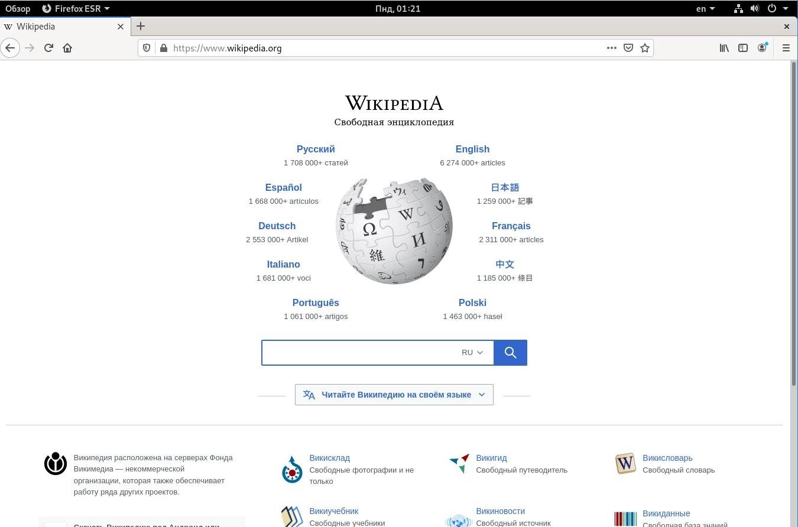Open the Викигид link
Viewport: 798px width, 527px height.
(491, 458)
